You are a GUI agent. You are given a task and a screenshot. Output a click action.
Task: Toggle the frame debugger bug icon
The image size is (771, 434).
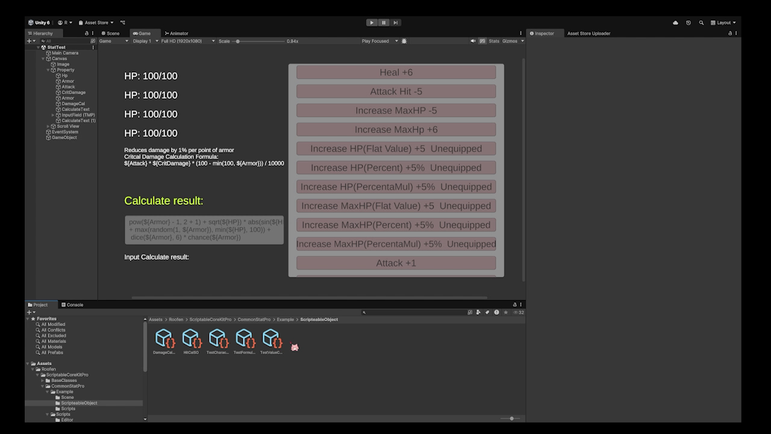[x=404, y=41]
